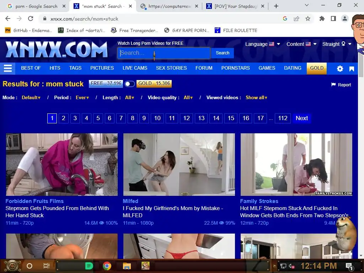Expand the Content country dropdown
The image size is (364, 273).
(301, 44)
